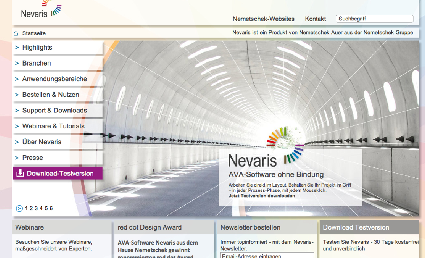The width and height of the screenshot is (425, 258).
Task: Open Support & Downloads section
Action: pos(57,110)
